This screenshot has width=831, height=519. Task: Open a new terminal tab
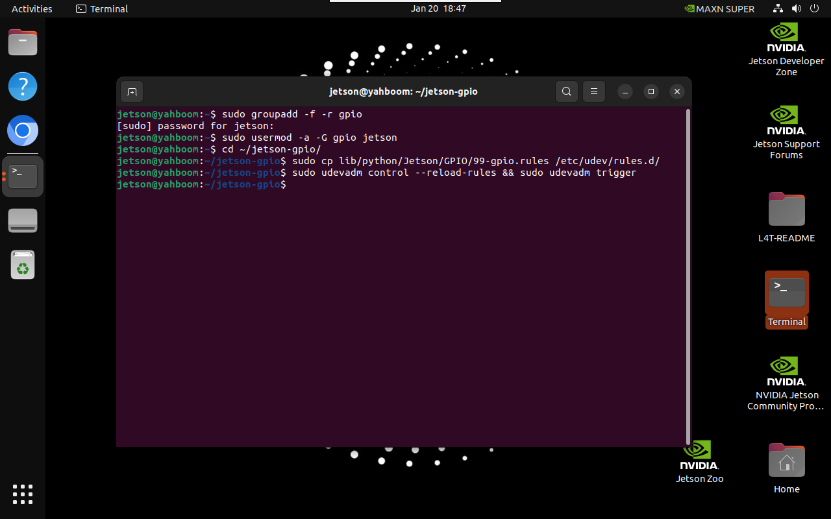[x=132, y=91]
